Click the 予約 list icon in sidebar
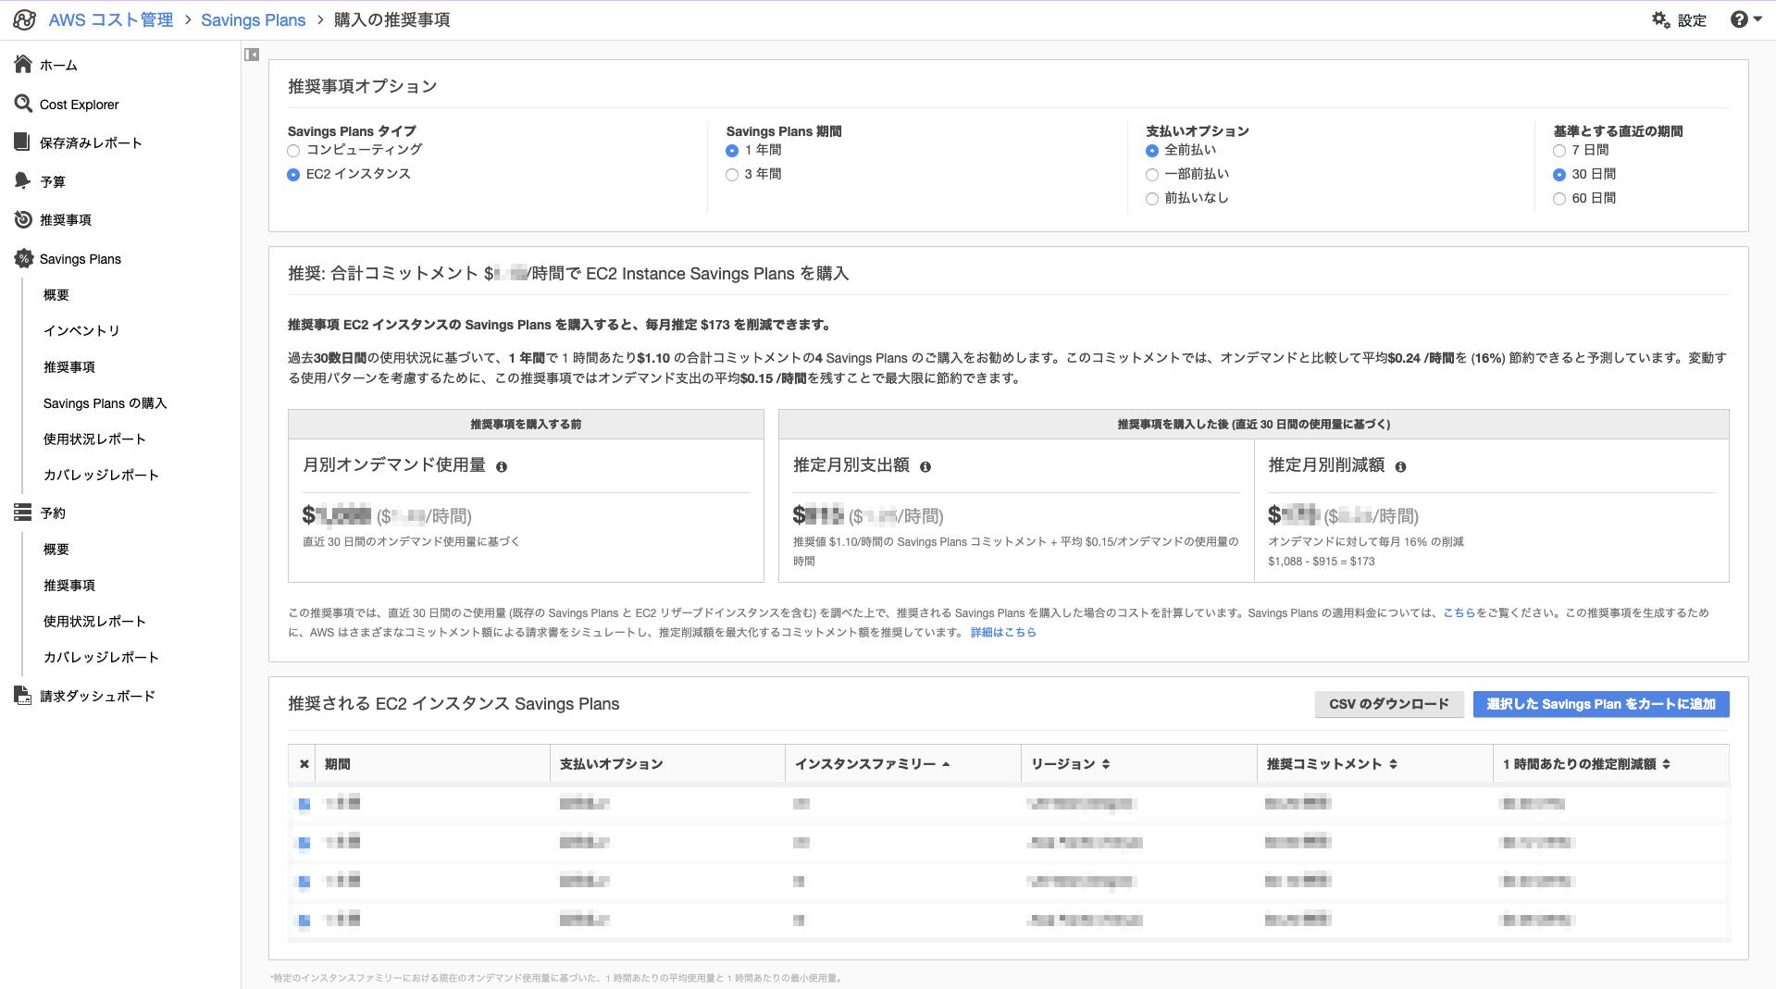The width and height of the screenshot is (1776, 989). click(23, 513)
